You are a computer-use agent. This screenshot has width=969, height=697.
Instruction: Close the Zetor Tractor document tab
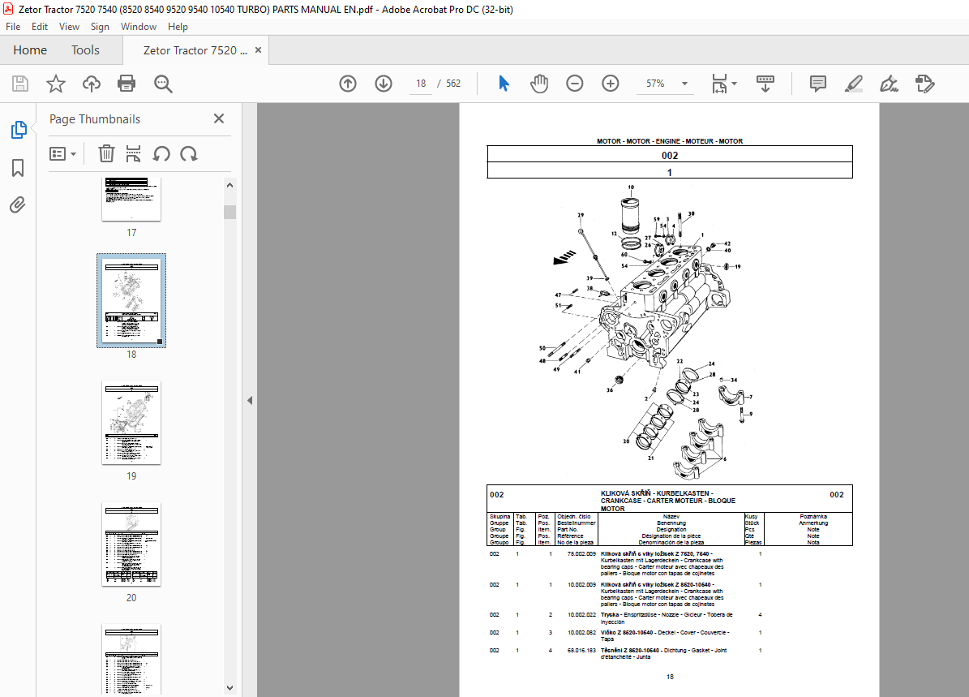(x=259, y=50)
